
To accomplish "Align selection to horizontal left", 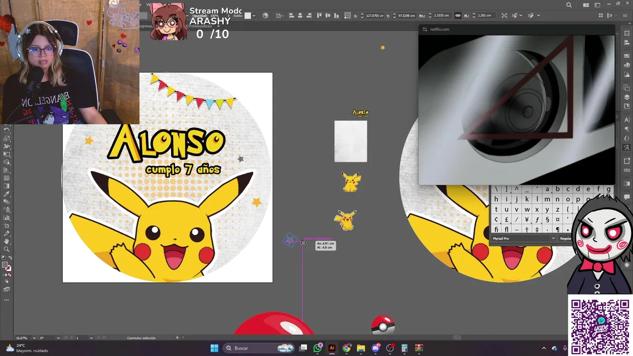I will click(292, 15).
